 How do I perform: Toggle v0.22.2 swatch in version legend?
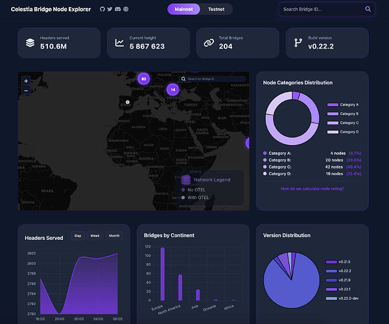(331, 271)
